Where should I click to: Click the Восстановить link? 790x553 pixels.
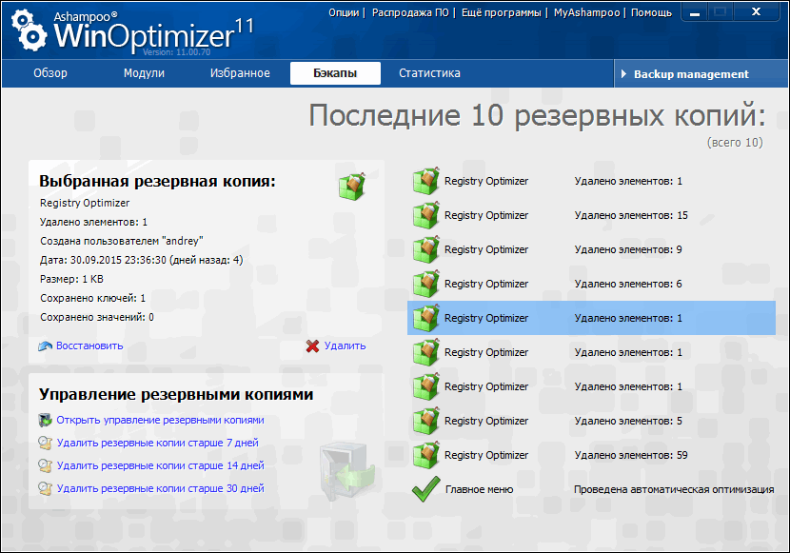coord(89,346)
